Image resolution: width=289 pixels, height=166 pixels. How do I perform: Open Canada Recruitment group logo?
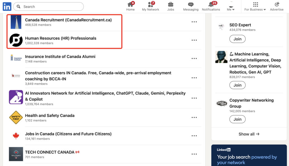[16, 22]
